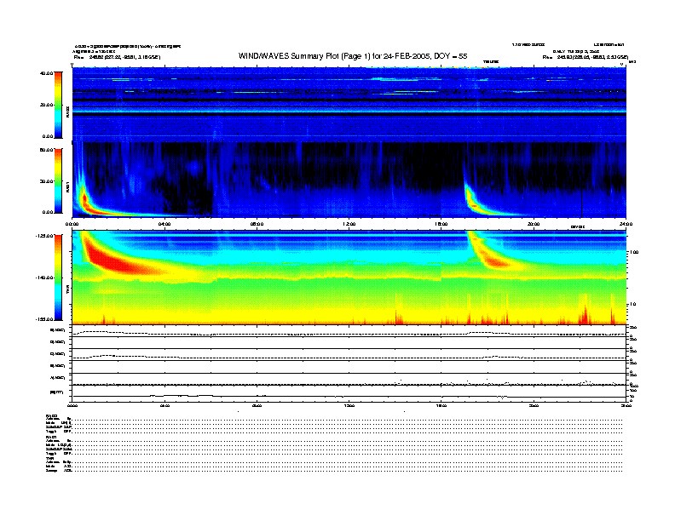This screenshot has height=521, width=675.
Task: Click the RAD1 spectrogram color scale bar
Action: coord(59,181)
